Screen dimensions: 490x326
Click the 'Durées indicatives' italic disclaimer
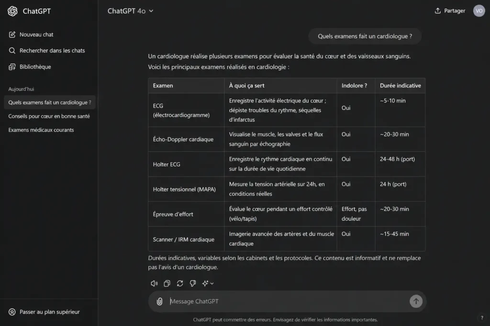284,263
